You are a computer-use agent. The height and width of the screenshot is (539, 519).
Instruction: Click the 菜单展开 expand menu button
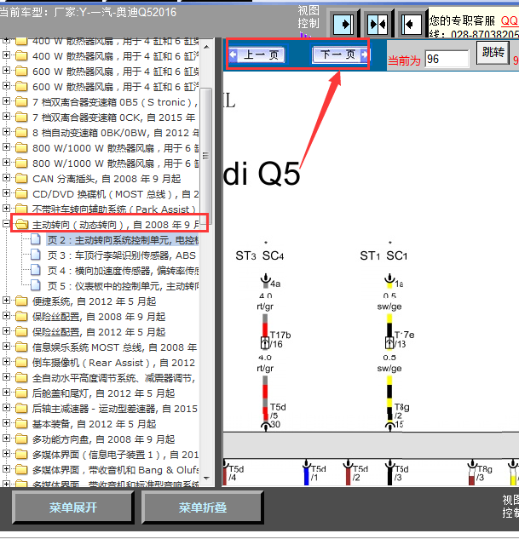pyautogui.click(x=73, y=507)
